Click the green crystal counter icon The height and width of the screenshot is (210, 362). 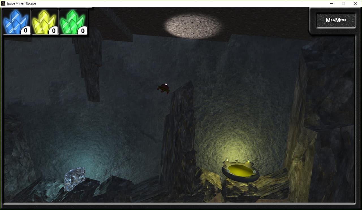tap(73, 22)
